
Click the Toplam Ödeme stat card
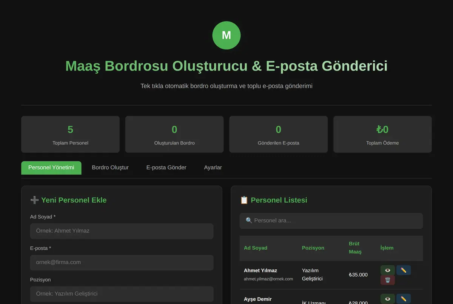click(x=382, y=134)
